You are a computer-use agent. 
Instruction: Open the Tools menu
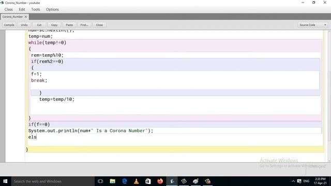point(36,9)
